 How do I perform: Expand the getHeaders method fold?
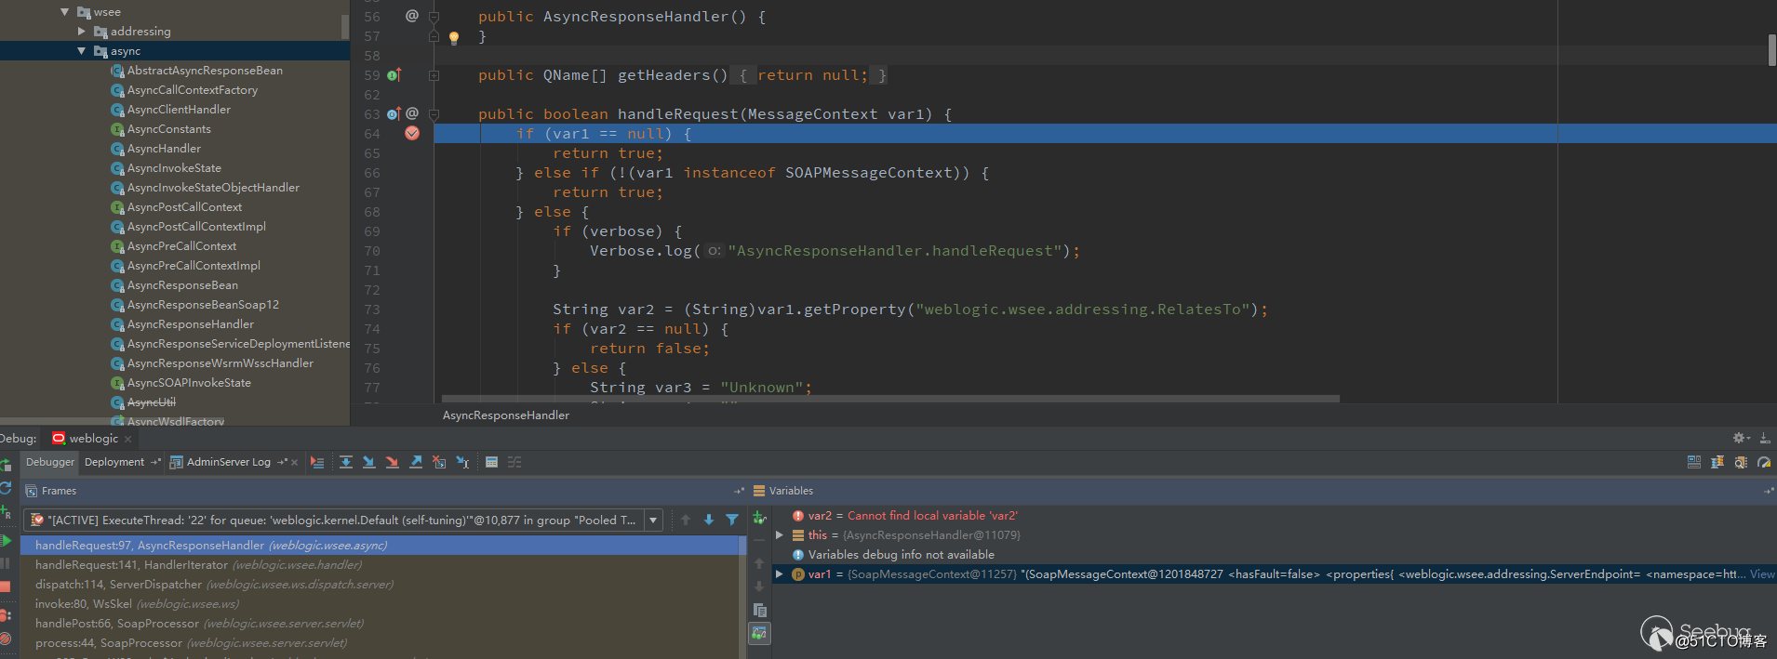click(x=434, y=75)
